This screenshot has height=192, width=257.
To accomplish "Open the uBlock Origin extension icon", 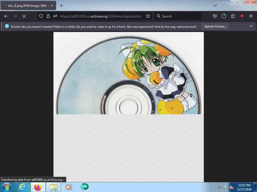I will tap(242, 16).
